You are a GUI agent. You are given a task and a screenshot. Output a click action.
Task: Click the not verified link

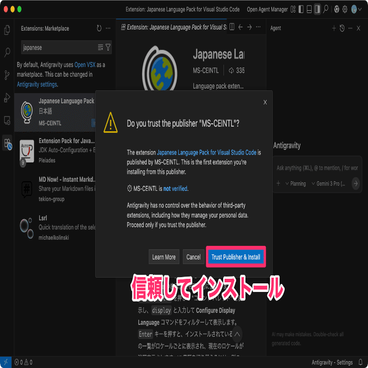[175, 189]
